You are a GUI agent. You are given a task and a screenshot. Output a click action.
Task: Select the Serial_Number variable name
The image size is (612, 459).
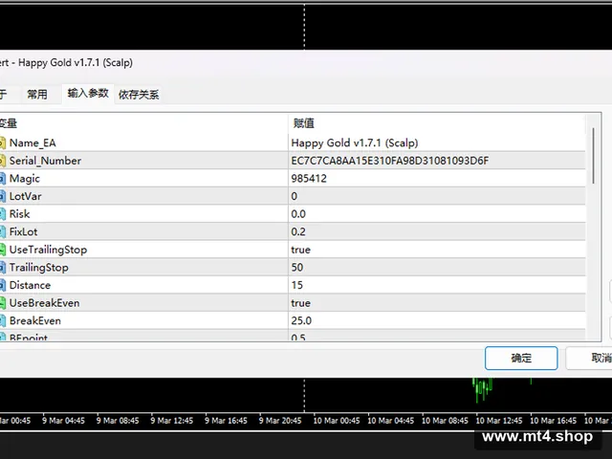pos(45,161)
